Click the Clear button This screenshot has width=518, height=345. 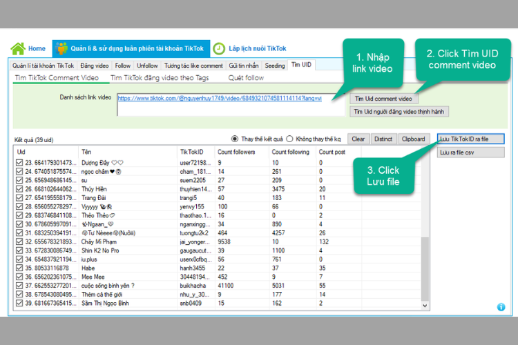pos(358,139)
